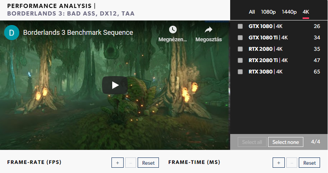328x173 pixels.
Task: Toggle the RTX 2080 Ti 4K checkbox
Action: click(x=240, y=61)
